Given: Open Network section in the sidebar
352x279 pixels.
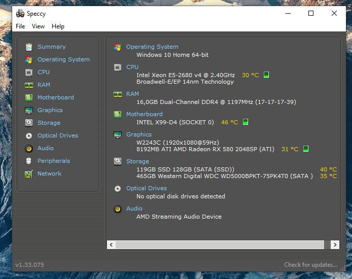Looking at the screenshot, I should tap(49, 173).
